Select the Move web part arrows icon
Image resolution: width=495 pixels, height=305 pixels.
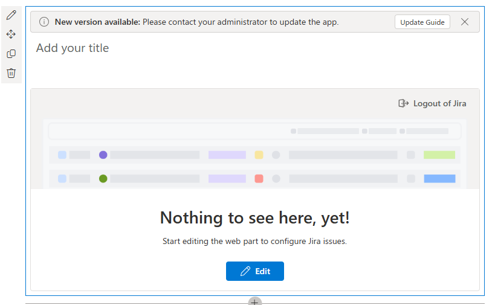click(x=11, y=34)
